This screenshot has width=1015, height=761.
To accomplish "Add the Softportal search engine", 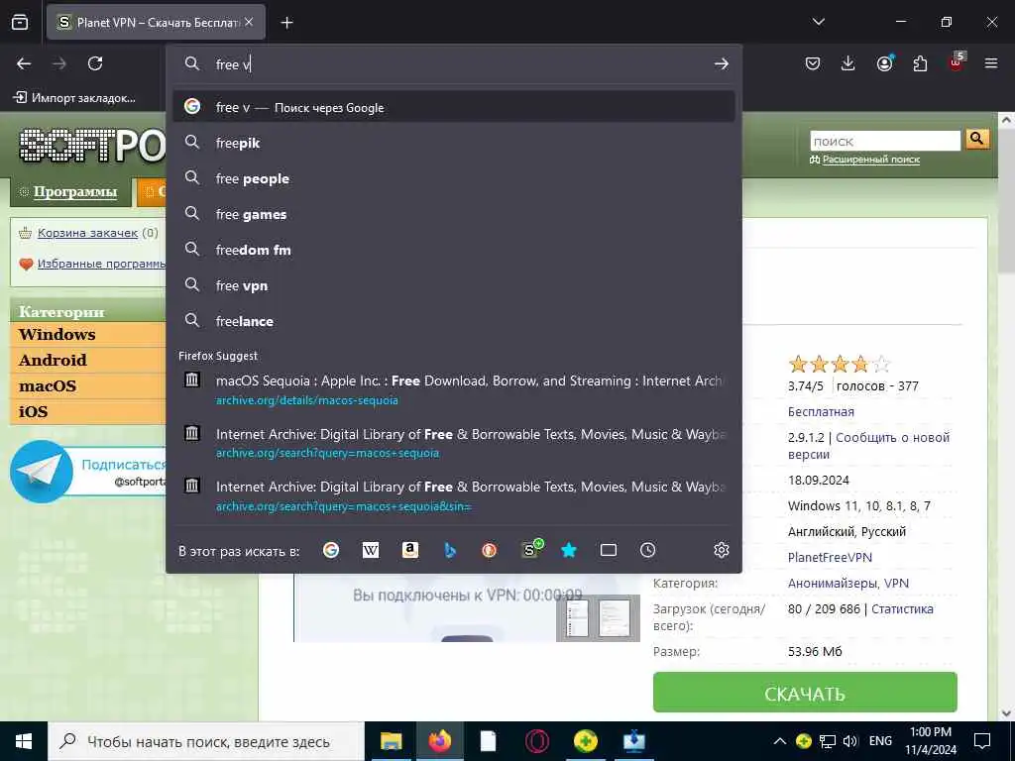I will 531,549.
